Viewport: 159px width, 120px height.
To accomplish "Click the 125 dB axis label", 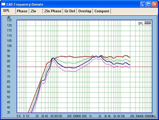I will coord(9,20).
